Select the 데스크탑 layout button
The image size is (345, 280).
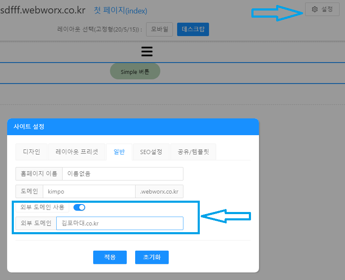(x=193, y=29)
